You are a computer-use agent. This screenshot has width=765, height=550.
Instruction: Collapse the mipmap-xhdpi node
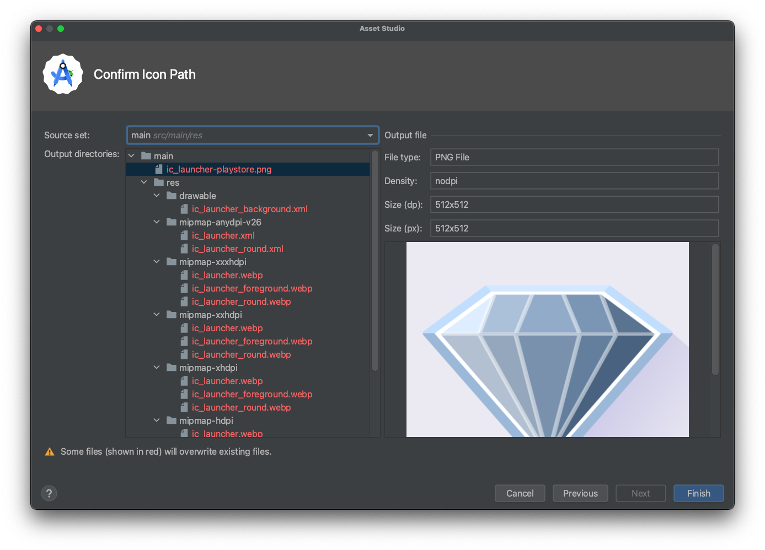[157, 368]
